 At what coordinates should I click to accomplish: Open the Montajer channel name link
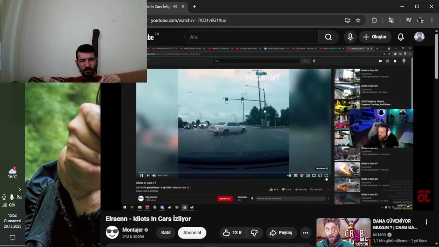click(133, 230)
